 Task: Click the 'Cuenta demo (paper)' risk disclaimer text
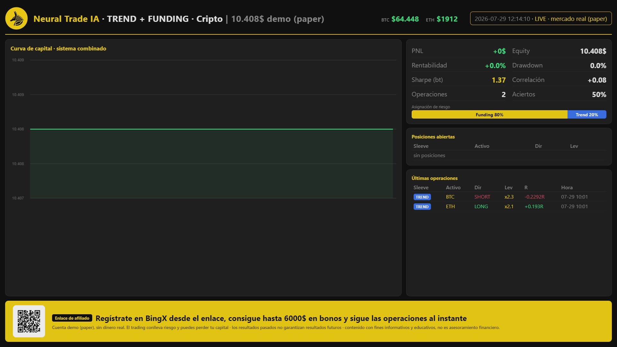click(x=276, y=327)
